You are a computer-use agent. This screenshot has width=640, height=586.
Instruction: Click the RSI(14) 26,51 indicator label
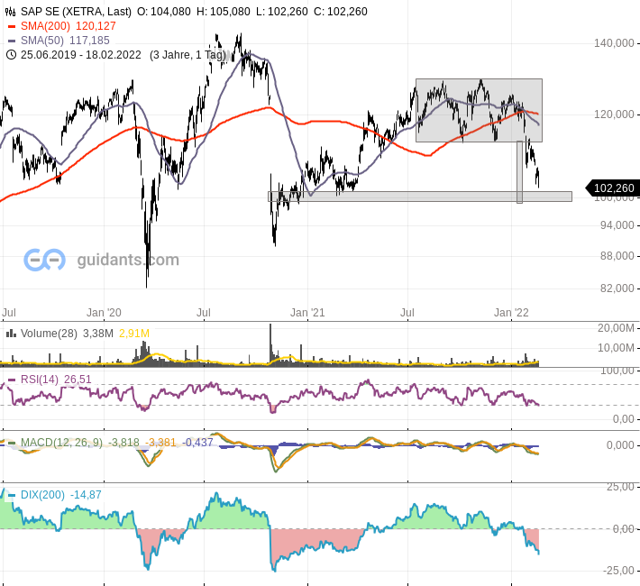point(56,380)
